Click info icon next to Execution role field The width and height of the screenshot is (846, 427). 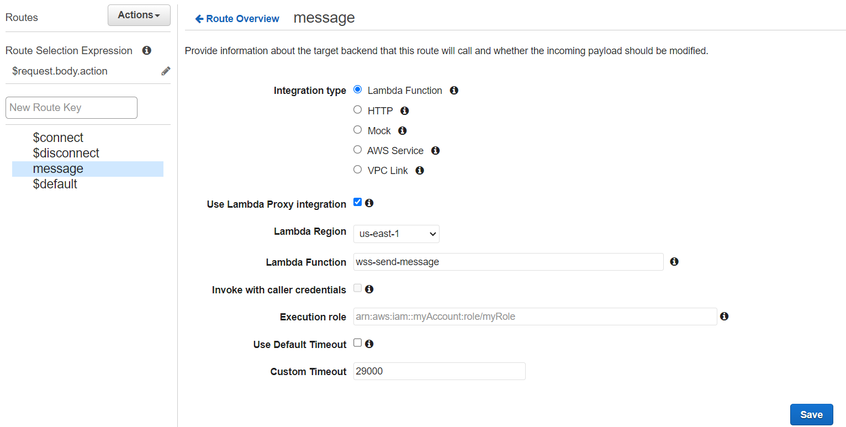[x=725, y=317]
